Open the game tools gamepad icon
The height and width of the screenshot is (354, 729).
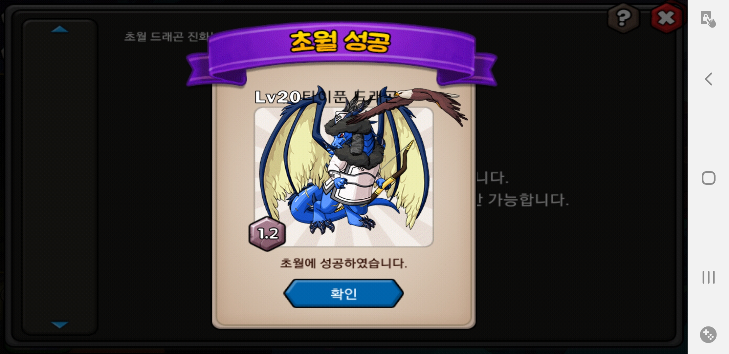(708, 335)
